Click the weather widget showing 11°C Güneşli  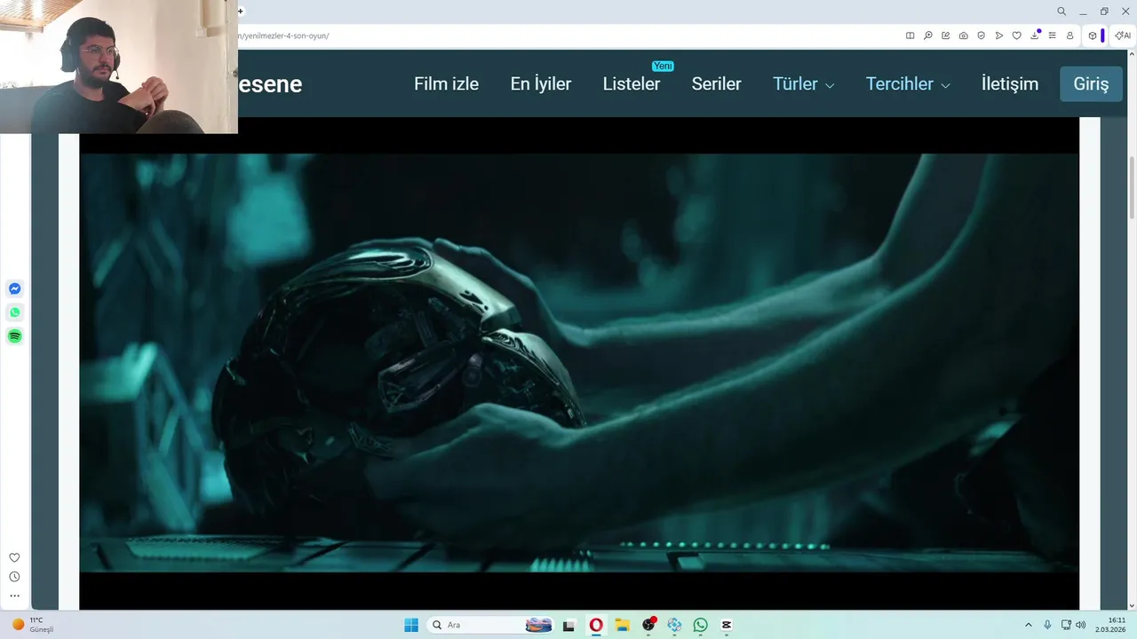point(34,625)
